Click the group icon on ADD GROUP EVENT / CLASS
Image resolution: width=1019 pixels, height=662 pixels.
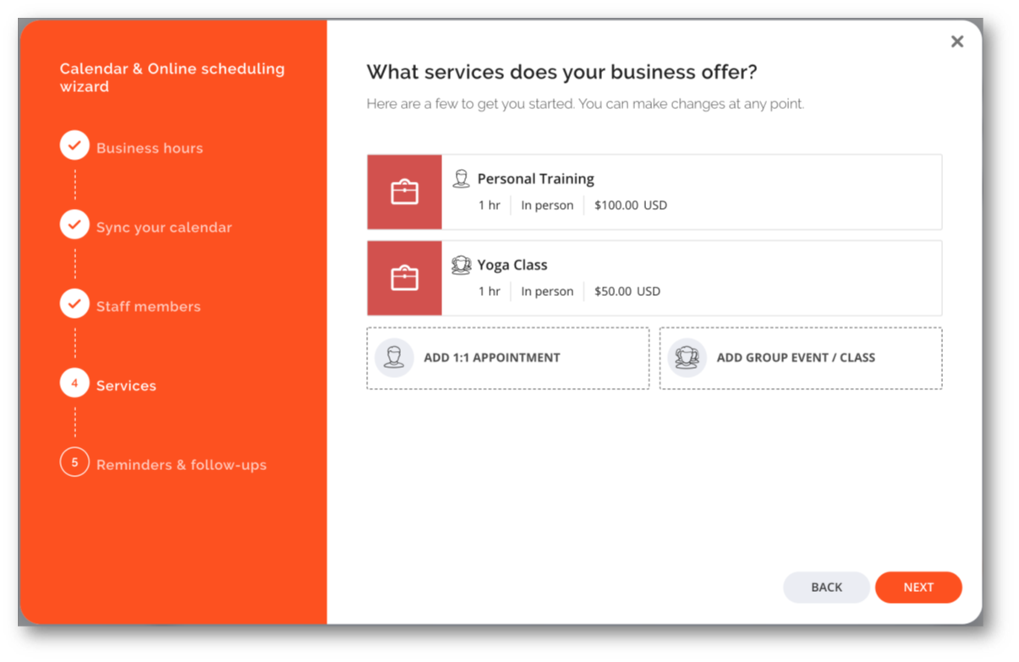[687, 358]
